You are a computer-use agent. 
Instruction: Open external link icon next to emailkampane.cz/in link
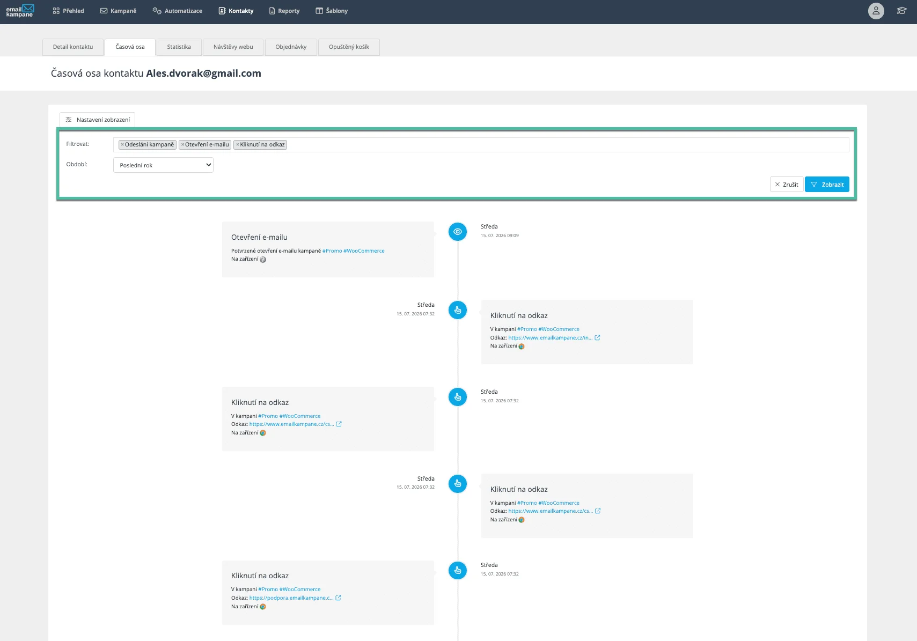tap(597, 337)
